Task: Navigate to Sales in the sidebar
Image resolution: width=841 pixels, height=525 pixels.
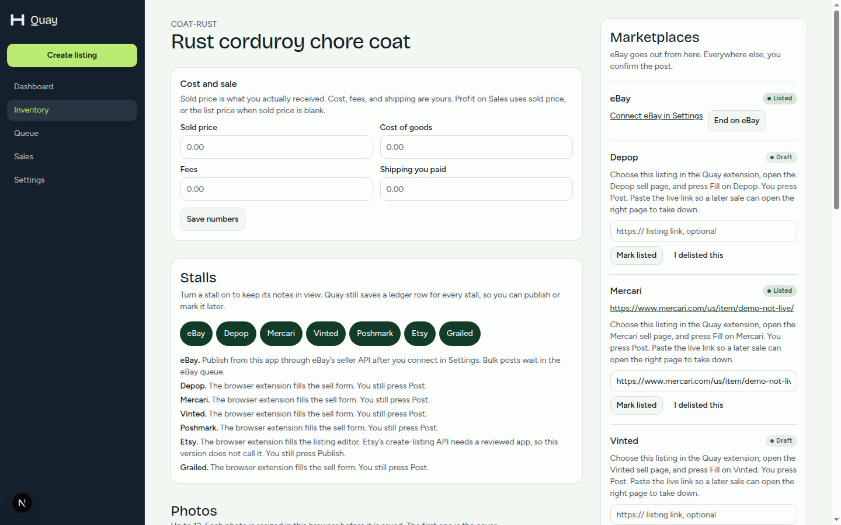Action: point(72,156)
